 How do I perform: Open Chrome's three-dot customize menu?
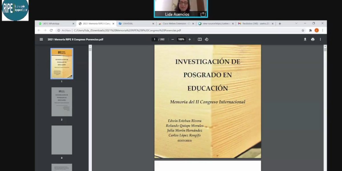click(323, 30)
